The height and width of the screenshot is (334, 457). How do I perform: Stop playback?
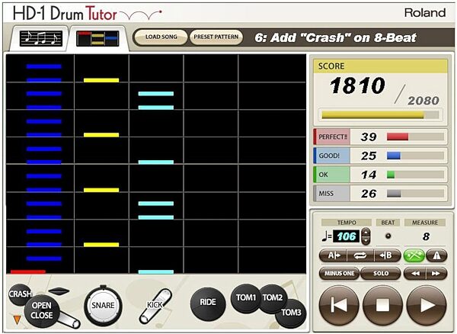point(382,306)
